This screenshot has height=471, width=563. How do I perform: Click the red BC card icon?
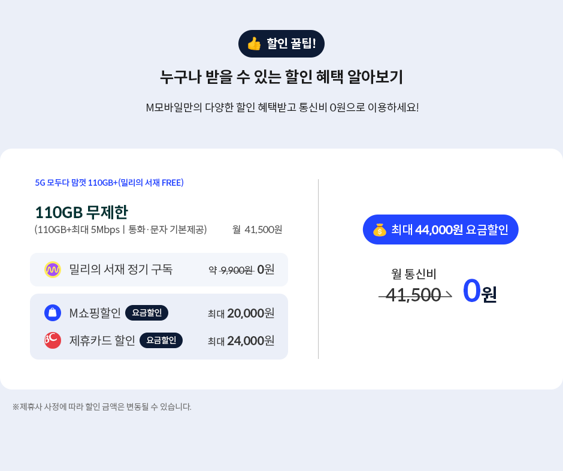(x=53, y=340)
